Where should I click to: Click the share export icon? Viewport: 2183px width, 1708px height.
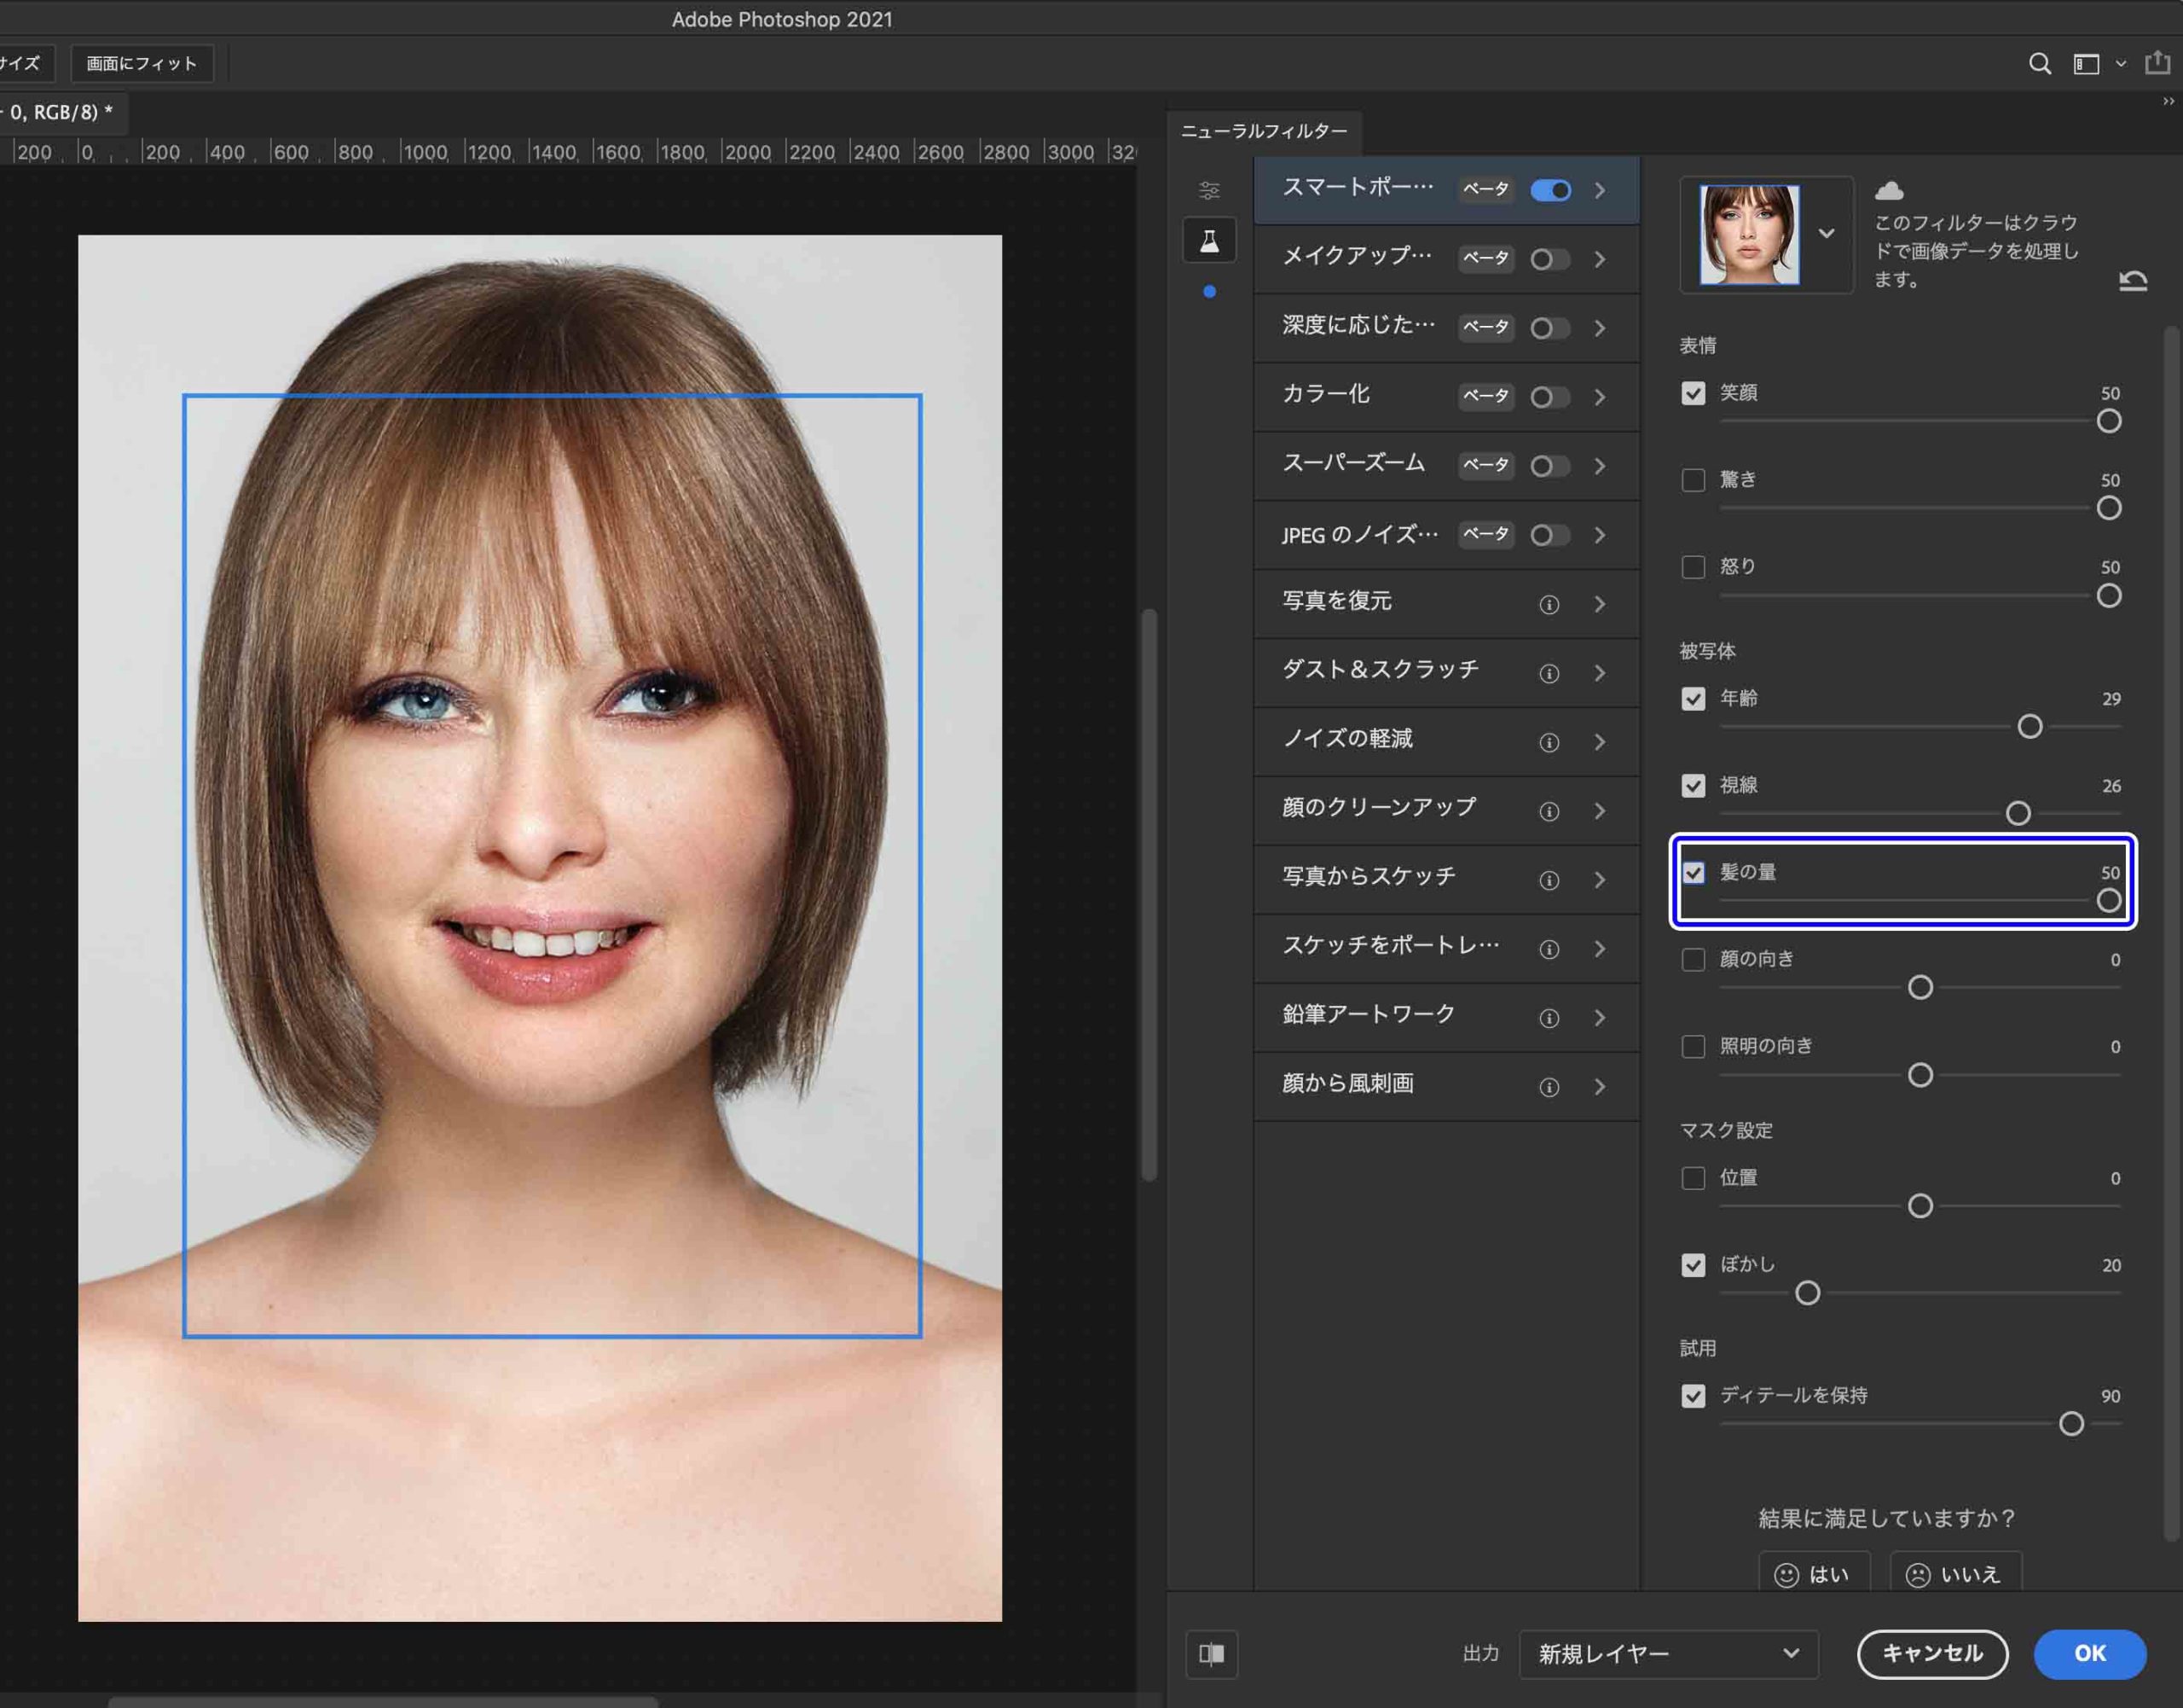pyautogui.click(x=2157, y=64)
